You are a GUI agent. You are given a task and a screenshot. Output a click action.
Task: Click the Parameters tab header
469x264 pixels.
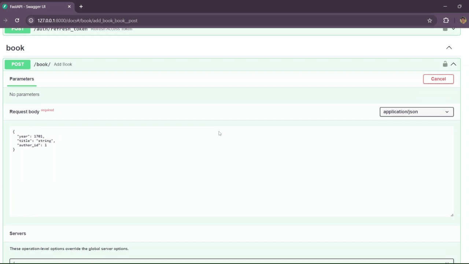coord(22,79)
